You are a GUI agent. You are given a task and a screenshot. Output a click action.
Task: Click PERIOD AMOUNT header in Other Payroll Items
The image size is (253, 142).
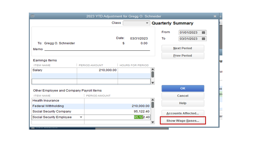tap(98, 96)
